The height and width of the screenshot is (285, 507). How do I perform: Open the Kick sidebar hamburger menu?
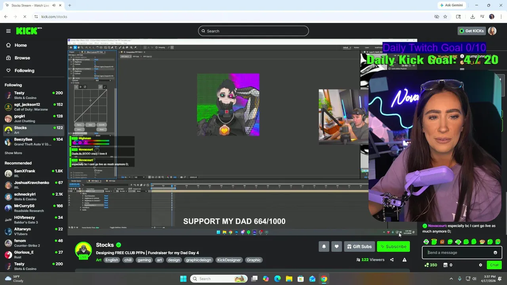(x=8, y=31)
